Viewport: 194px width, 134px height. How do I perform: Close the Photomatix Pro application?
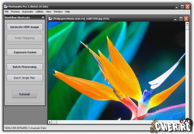pos(187,7)
